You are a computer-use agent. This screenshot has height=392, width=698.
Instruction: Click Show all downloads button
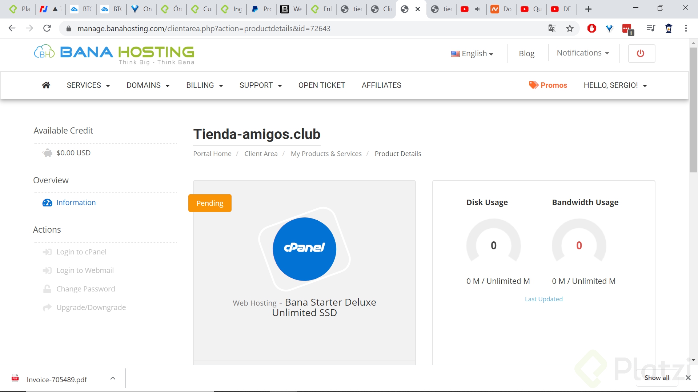(x=657, y=377)
